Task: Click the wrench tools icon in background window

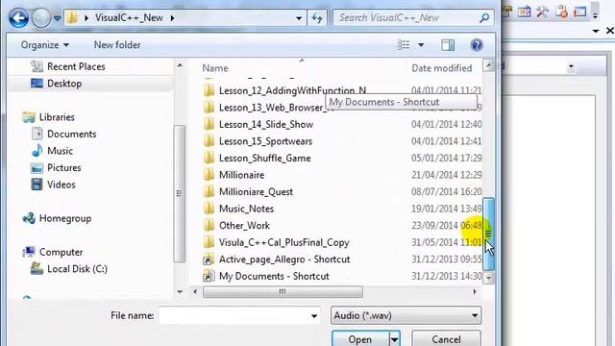Action: click(542, 12)
